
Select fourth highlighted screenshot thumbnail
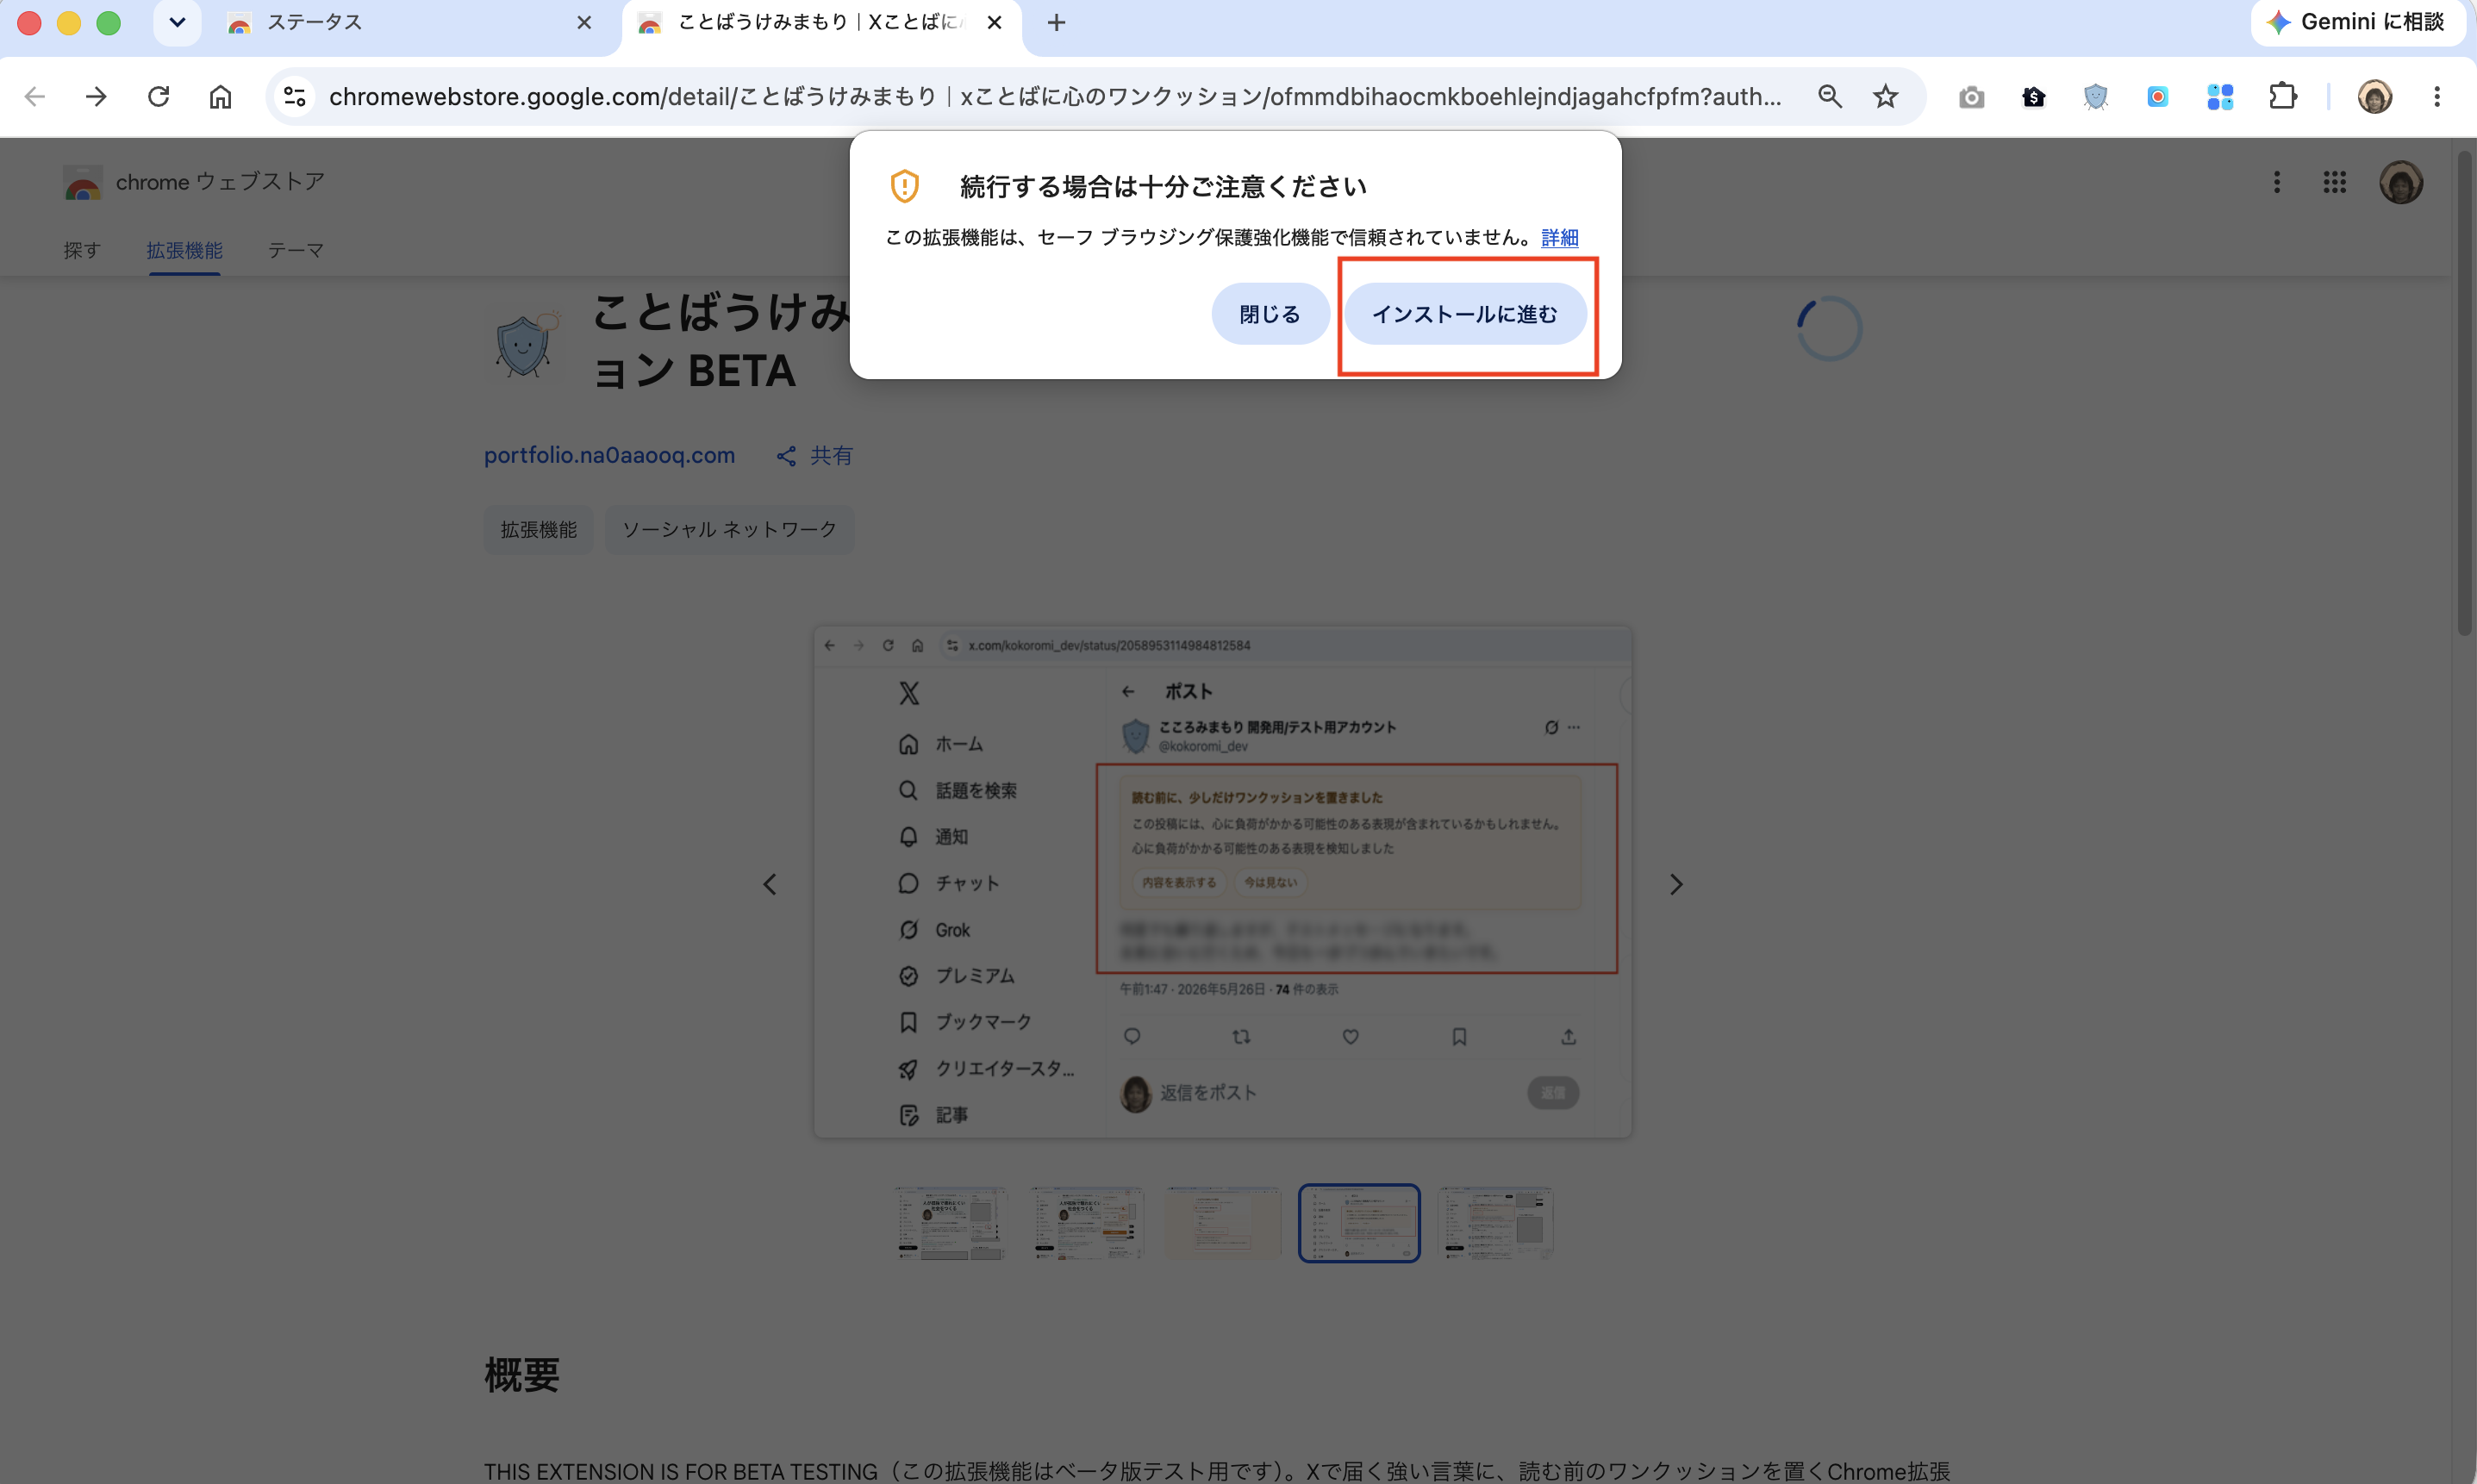coord(1359,1223)
